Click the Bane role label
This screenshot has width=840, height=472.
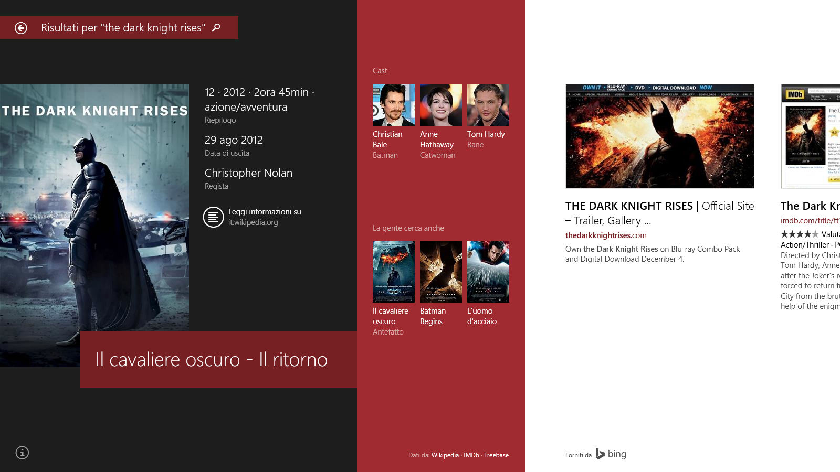[x=476, y=145]
